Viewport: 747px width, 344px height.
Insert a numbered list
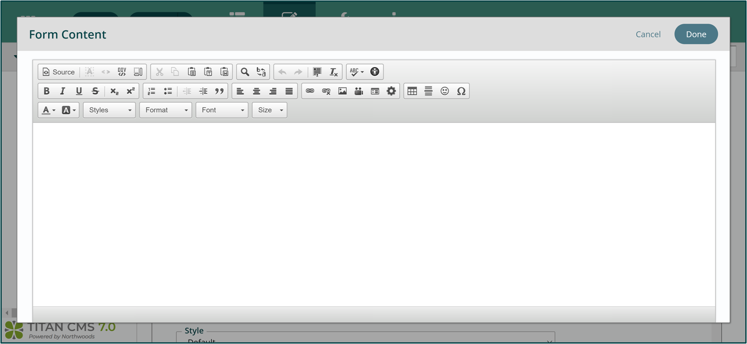click(151, 91)
